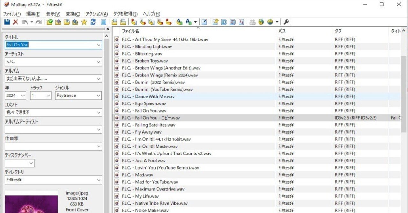Close the tag panel with small x
This screenshot has height=213, width=408.
(108, 29)
